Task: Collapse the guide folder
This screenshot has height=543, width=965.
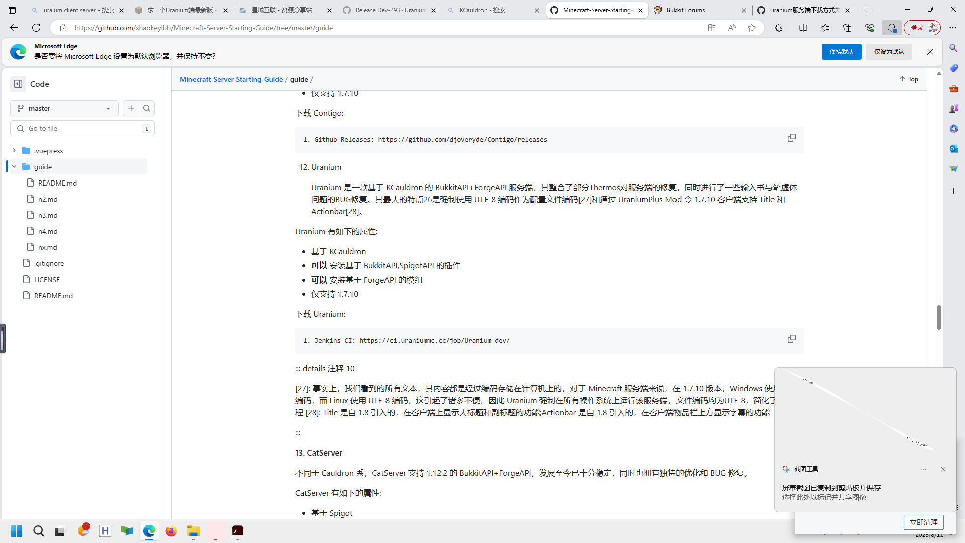Action: point(15,166)
